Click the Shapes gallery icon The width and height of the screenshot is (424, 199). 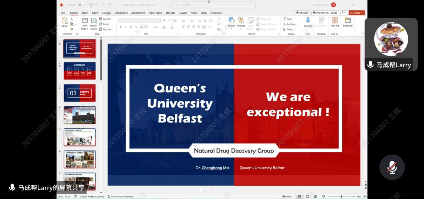232,22
